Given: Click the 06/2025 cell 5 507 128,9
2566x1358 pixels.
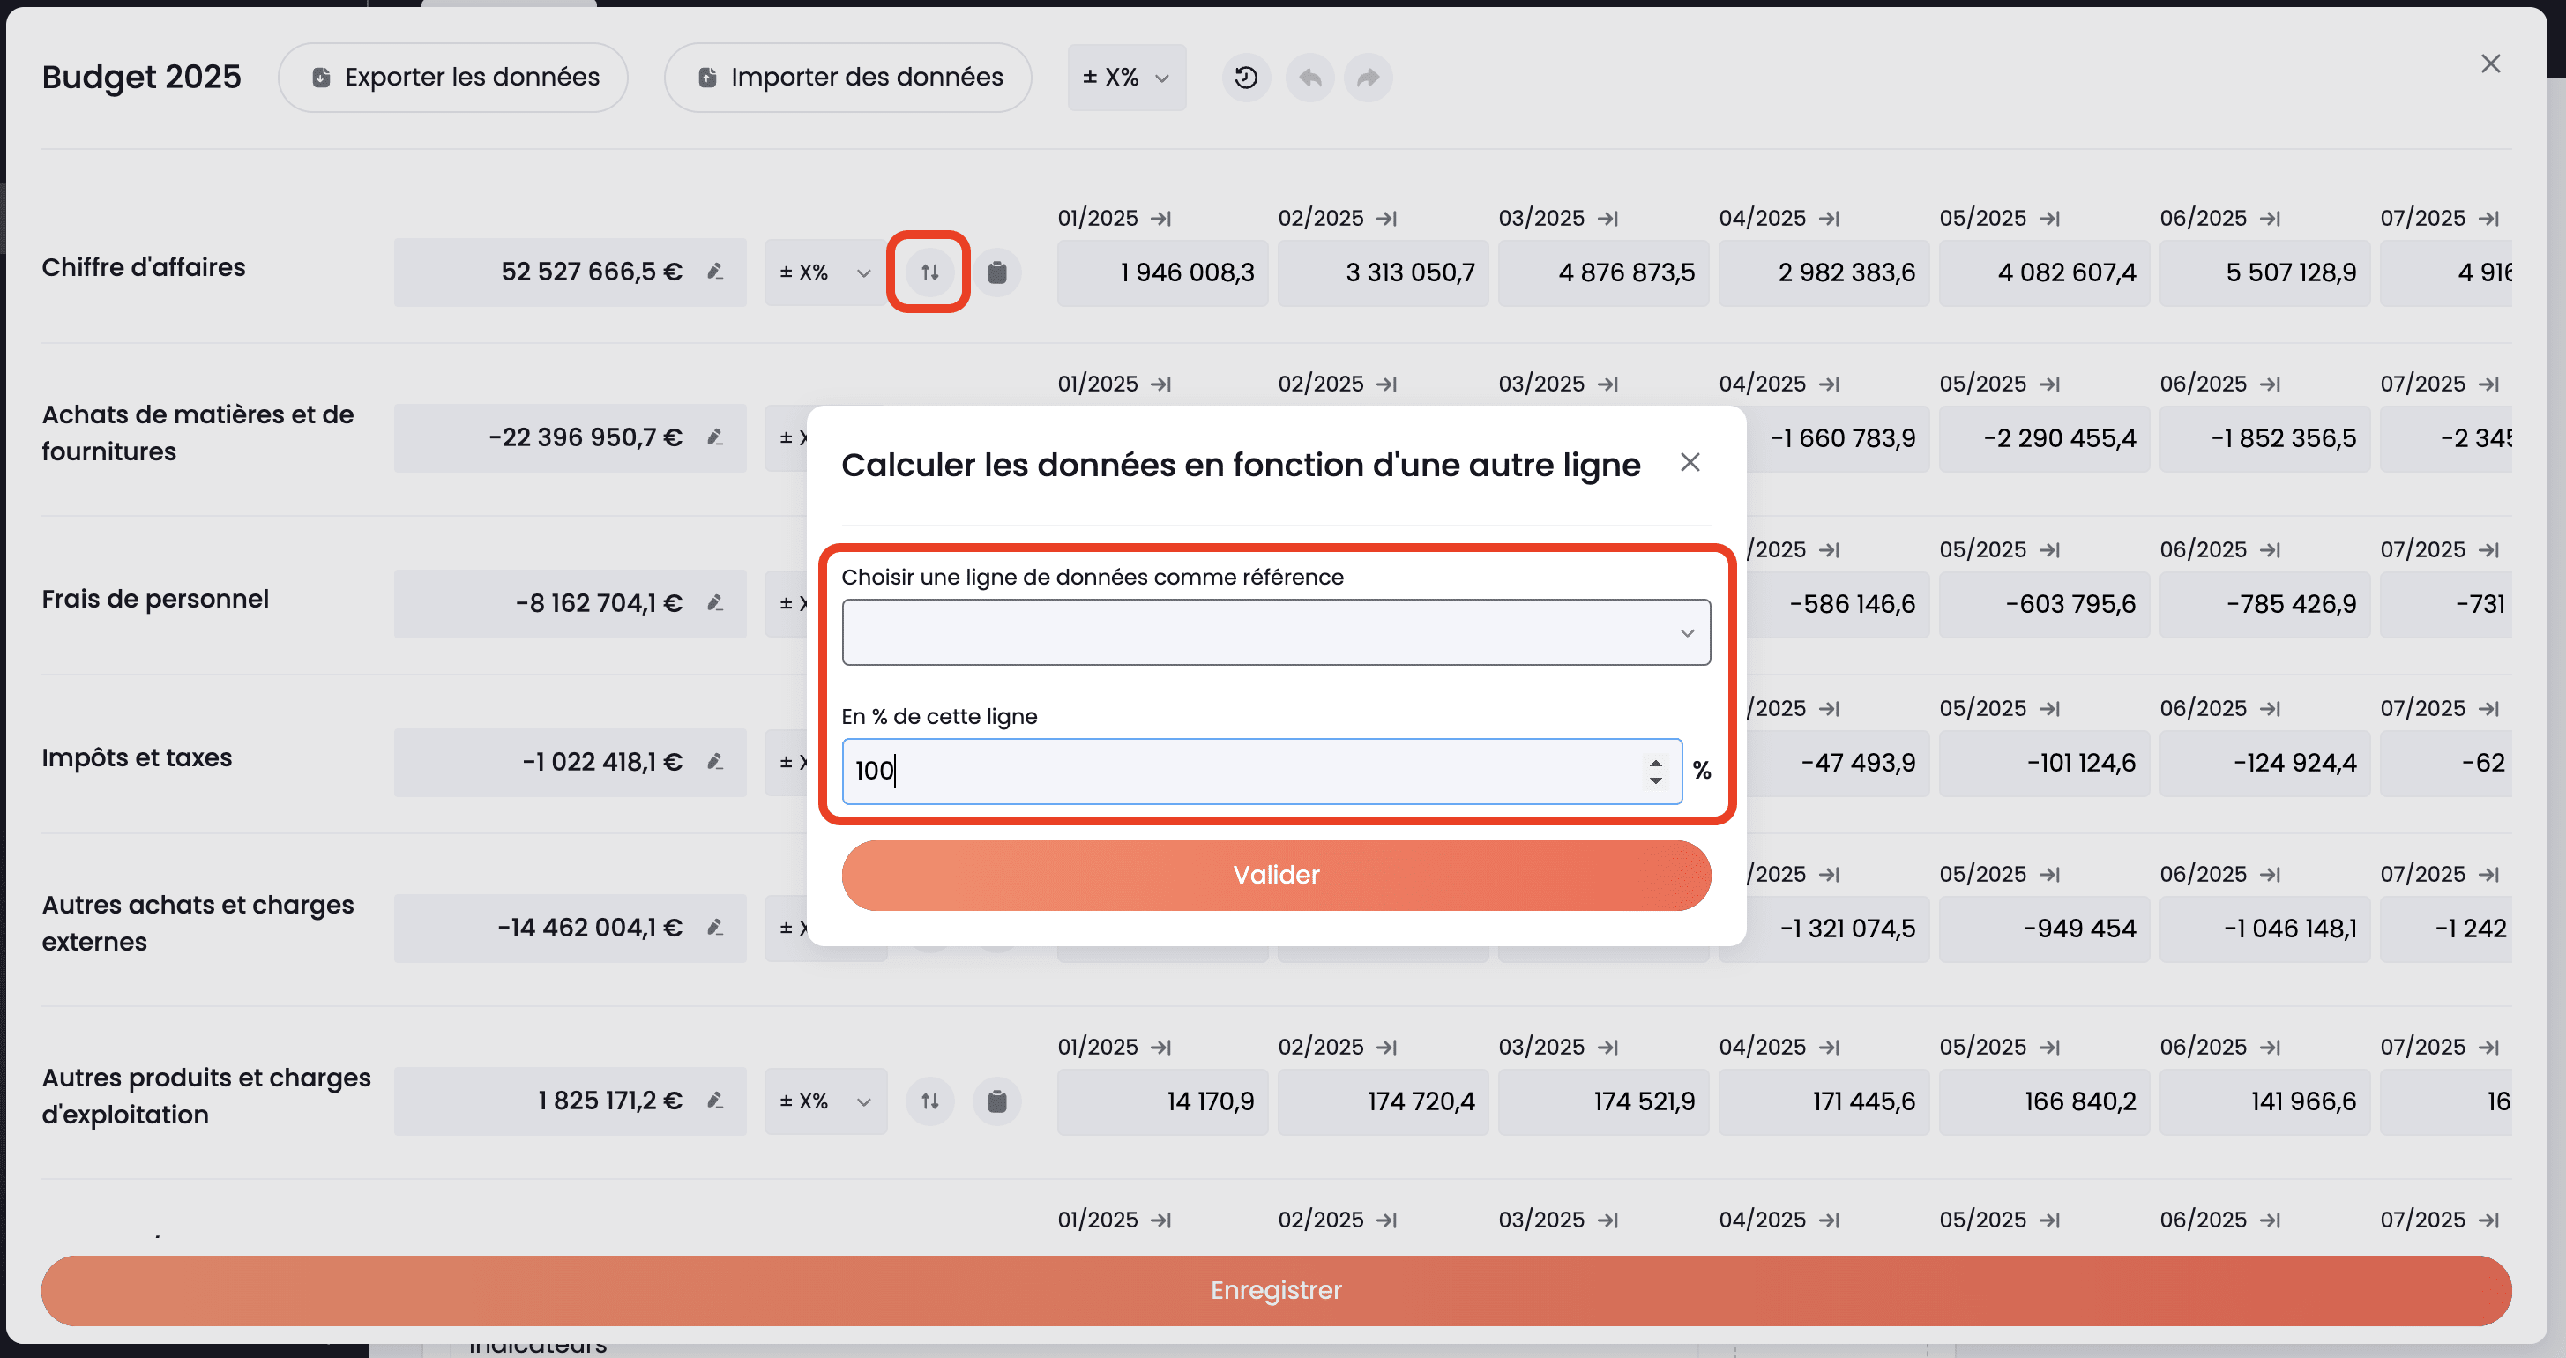Looking at the screenshot, I should tap(2265, 272).
